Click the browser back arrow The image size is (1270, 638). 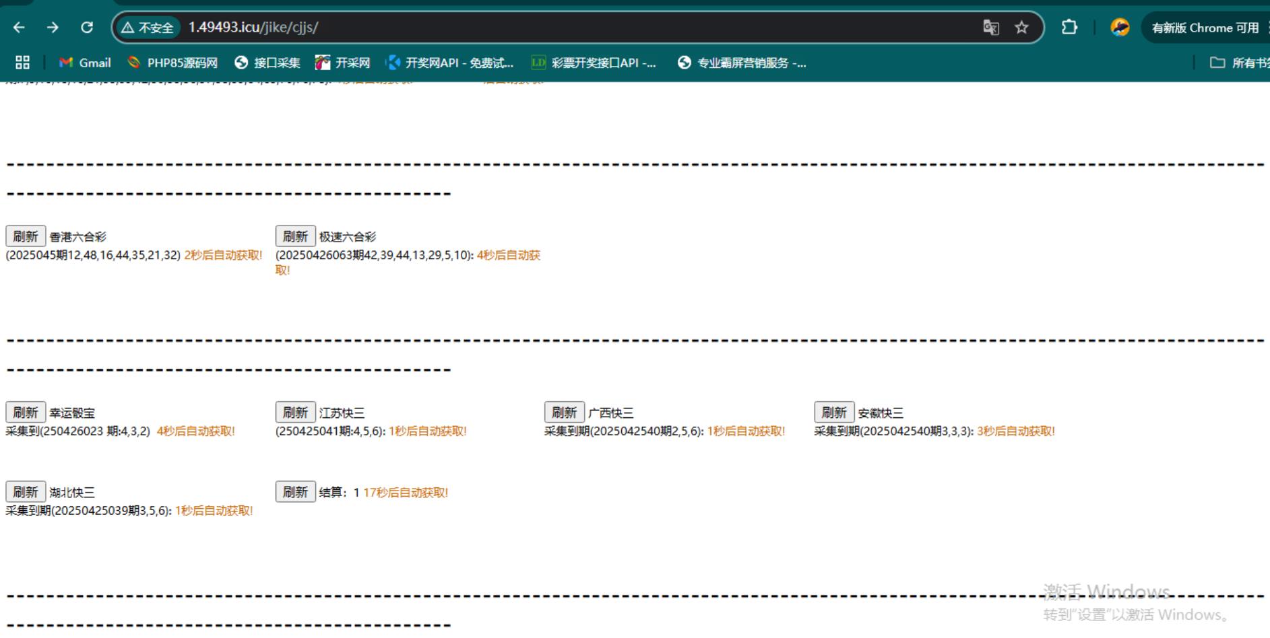pyautogui.click(x=19, y=28)
